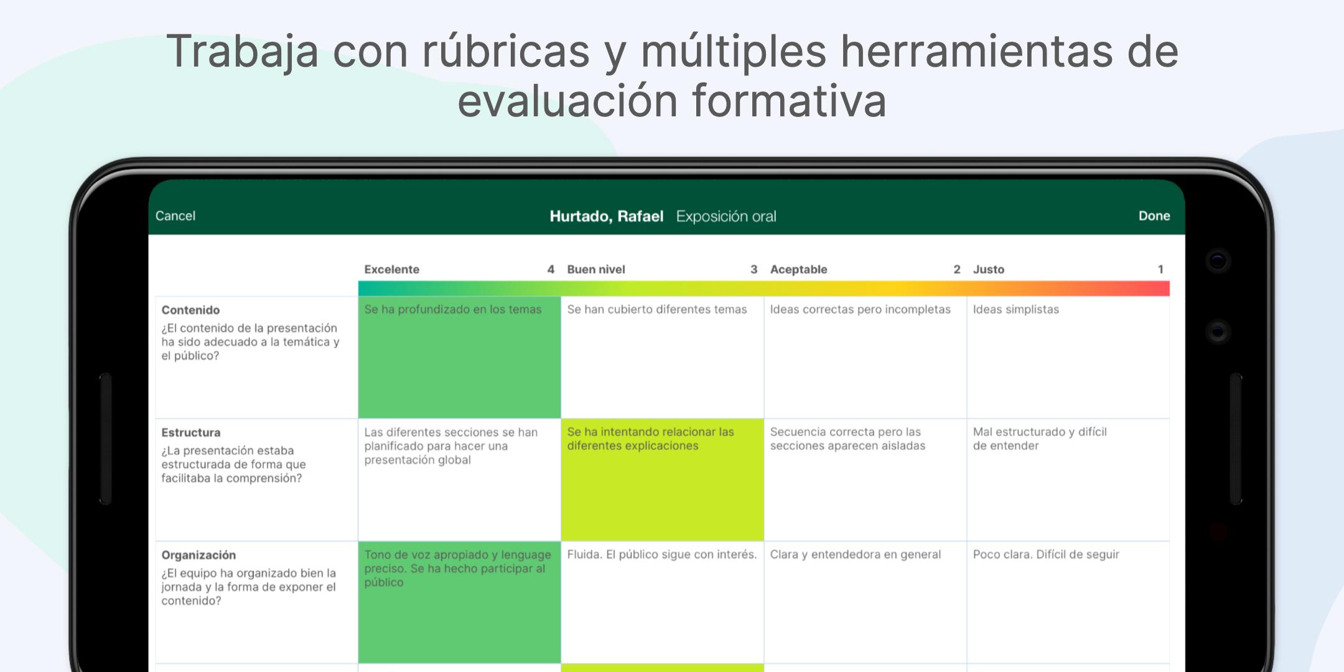
Task: Select the Buen nivel column header
Action: (595, 269)
